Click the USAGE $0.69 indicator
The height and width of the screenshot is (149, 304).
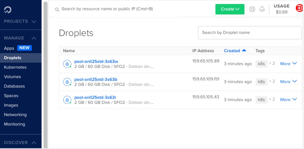pyautogui.click(x=281, y=9)
